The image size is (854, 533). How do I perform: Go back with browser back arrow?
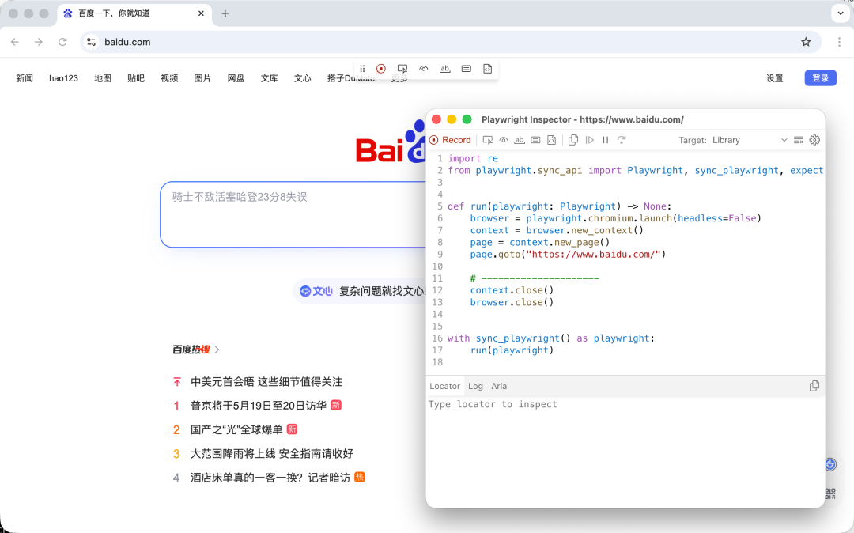[15, 42]
